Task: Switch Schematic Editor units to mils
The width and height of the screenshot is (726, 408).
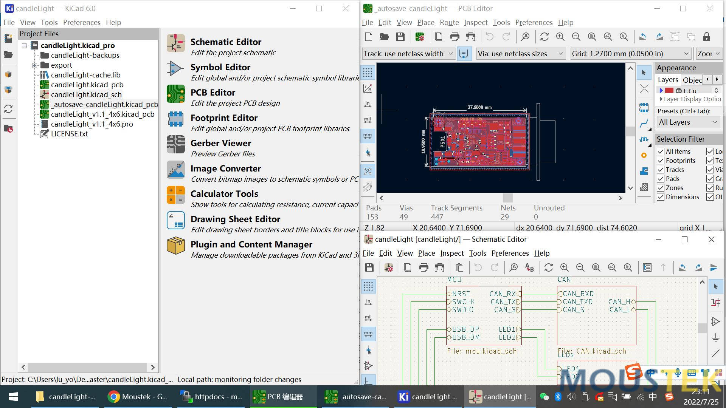Action: click(368, 318)
